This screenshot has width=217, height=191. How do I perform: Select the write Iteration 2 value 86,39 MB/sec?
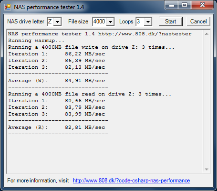click(85, 61)
